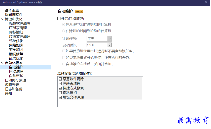Check 如果计算机使用电池运行时不要启动该任务
This screenshot has width=211, height=129.
click(x=64, y=51)
